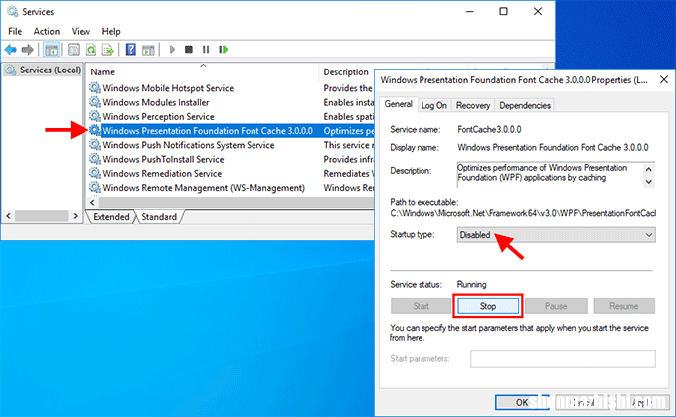This screenshot has height=417, width=676.
Task: Open the Action menu
Action: 47,31
